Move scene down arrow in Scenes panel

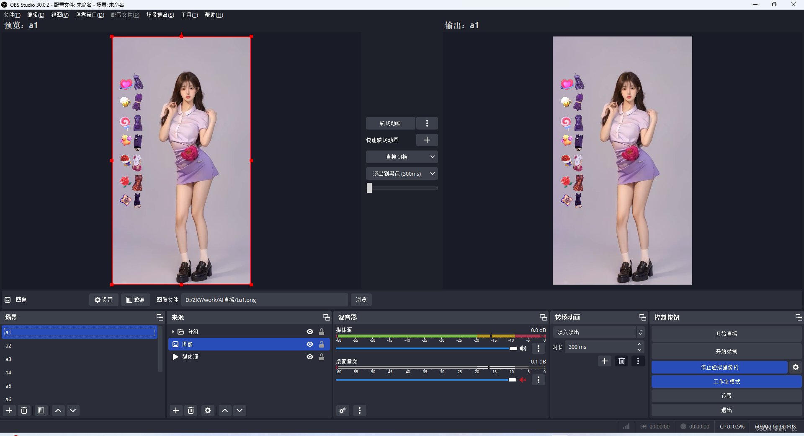pyautogui.click(x=73, y=410)
